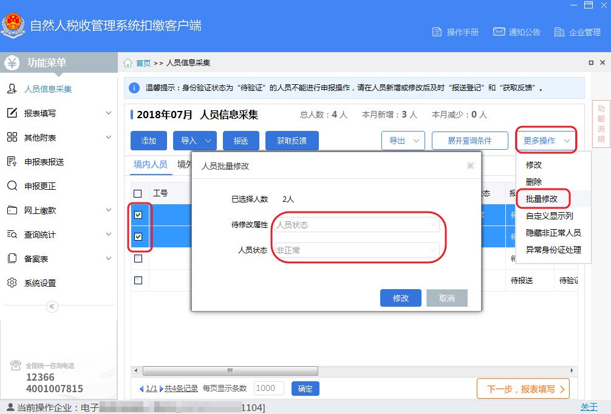Click the current enterprise user icon
611x414 pixels.
(x=10, y=407)
